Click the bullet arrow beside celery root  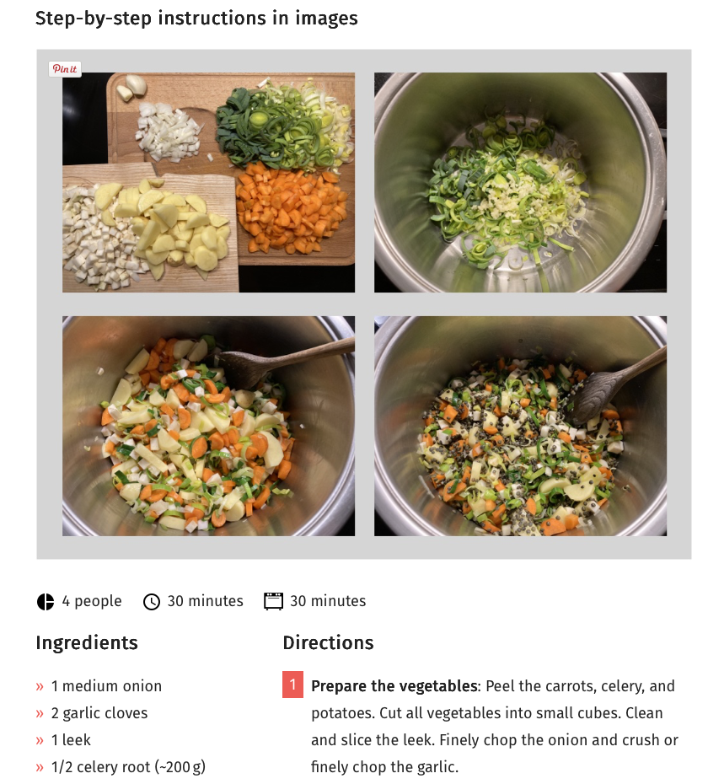pyautogui.click(x=40, y=767)
